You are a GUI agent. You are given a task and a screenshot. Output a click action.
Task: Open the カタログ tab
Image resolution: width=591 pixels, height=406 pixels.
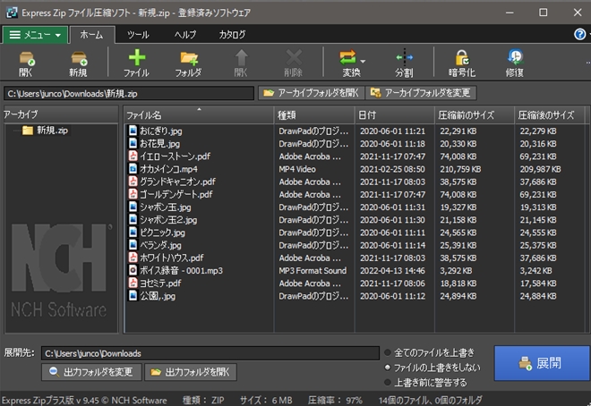click(232, 35)
